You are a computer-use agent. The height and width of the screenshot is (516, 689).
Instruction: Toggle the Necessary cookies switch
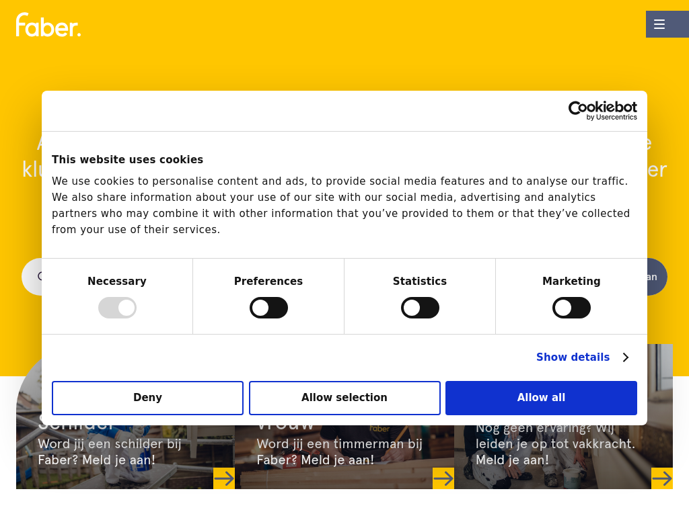coord(117,308)
